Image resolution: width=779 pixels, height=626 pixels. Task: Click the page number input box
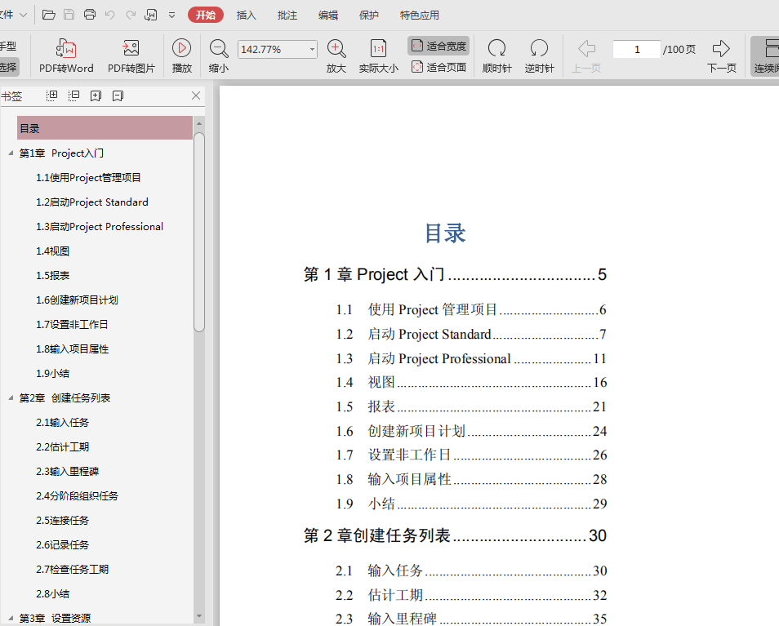click(637, 49)
